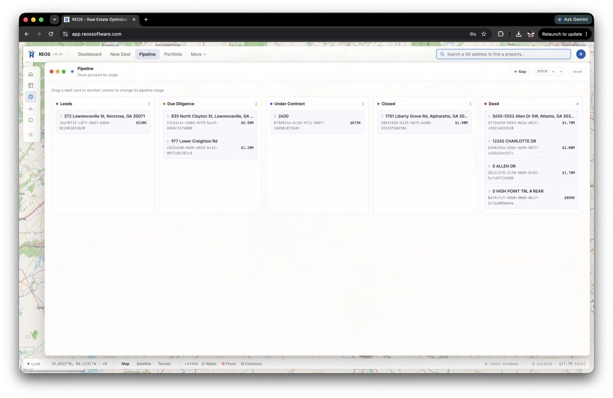This screenshot has height=398, width=613.
Task: Click the Map back button
Action: coord(520,72)
